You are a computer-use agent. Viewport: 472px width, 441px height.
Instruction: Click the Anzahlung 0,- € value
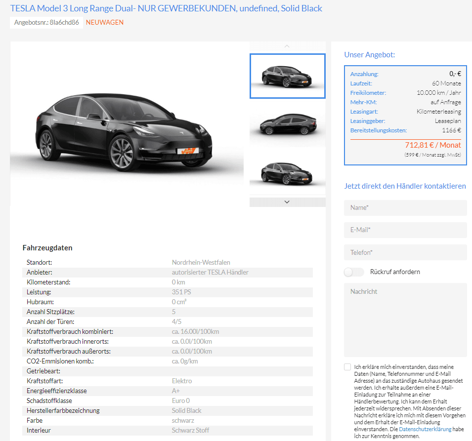pyautogui.click(x=455, y=74)
